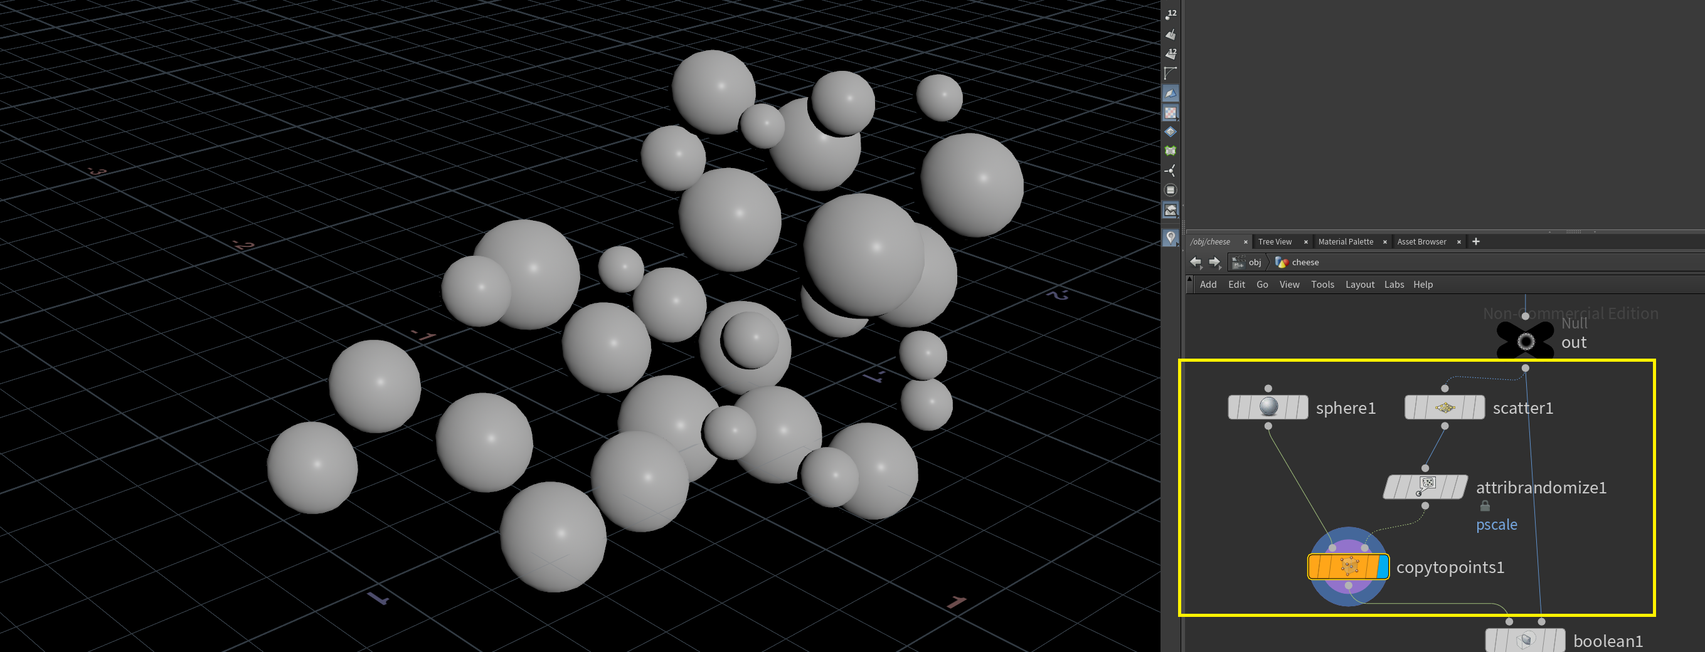Click the sphere1 output connector dot
Image resolution: width=1705 pixels, height=652 pixels.
pos(1268,426)
